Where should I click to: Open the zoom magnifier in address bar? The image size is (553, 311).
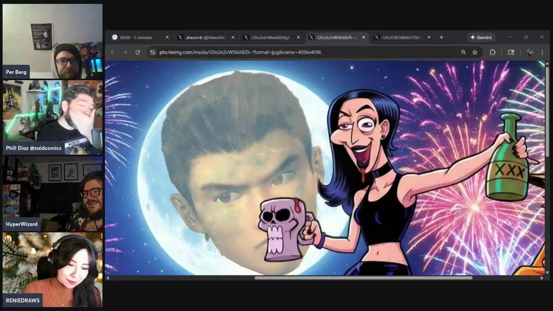(x=463, y=52)
